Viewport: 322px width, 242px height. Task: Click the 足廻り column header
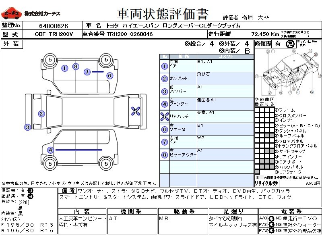[233, 211]
